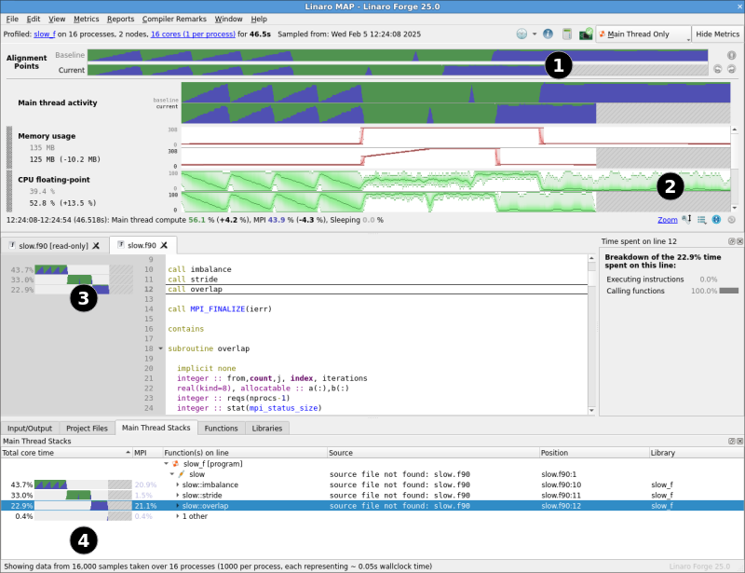Float the Main Thread Stacks panel
This screenshot has height=573, width=745.
pos(732,442)
